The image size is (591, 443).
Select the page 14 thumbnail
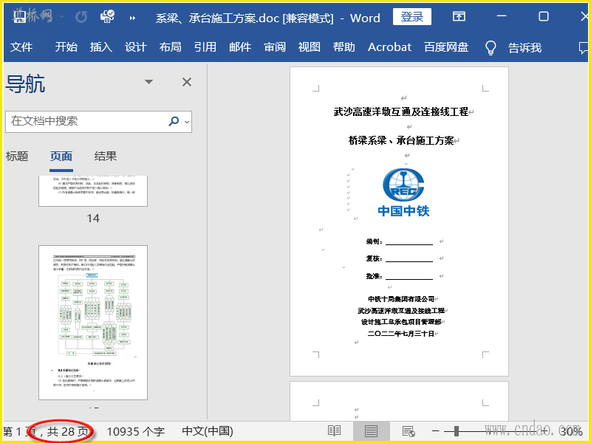tap(93, 191)
